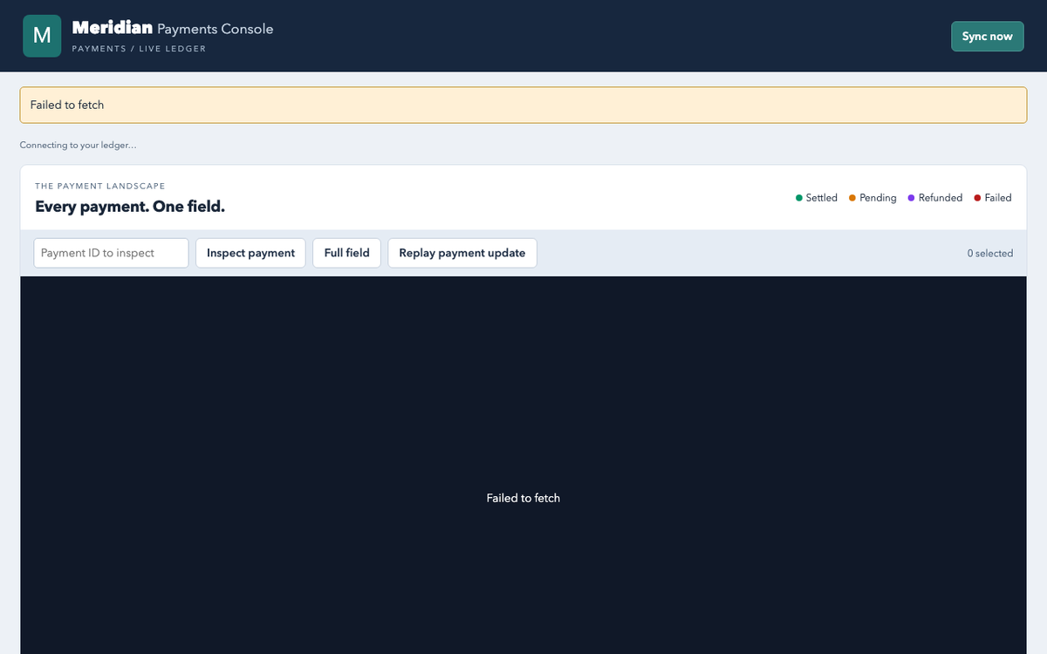Select the Full field button
The image size is (1047, 654).
tap(346, 253)
